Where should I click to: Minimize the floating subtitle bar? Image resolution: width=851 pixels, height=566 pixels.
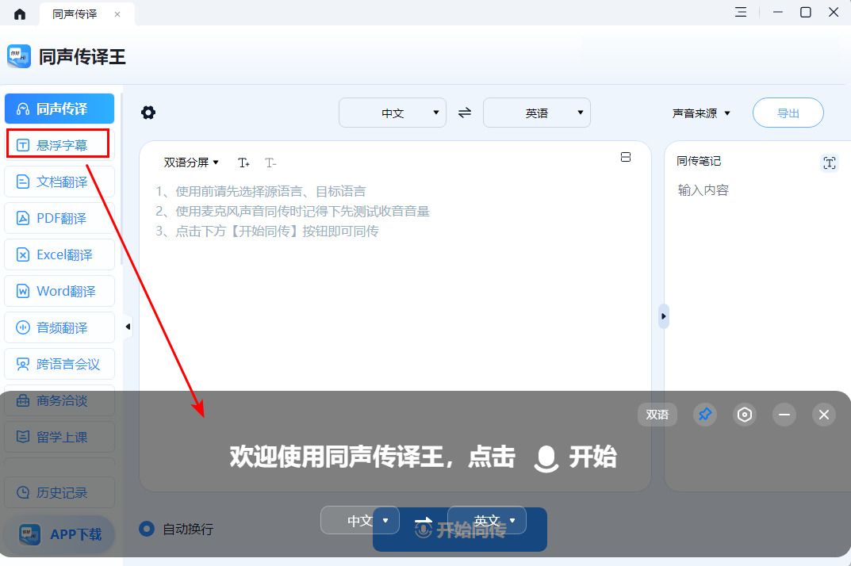[784, 415]
